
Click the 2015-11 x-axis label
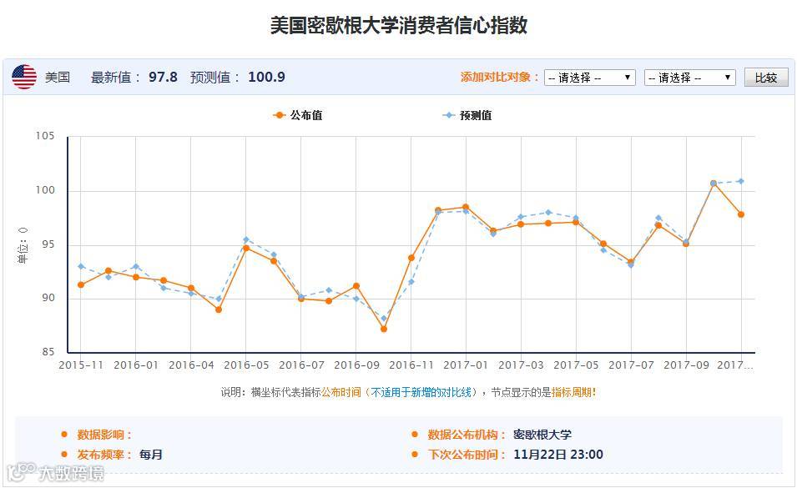(81, 365)
